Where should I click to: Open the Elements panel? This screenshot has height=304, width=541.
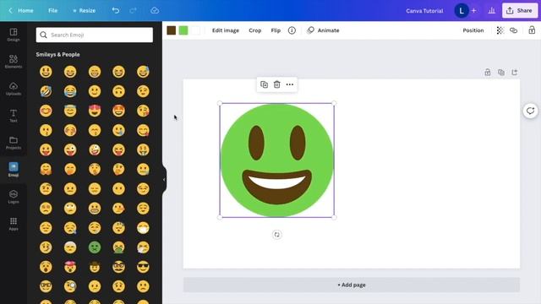point(14,62)
